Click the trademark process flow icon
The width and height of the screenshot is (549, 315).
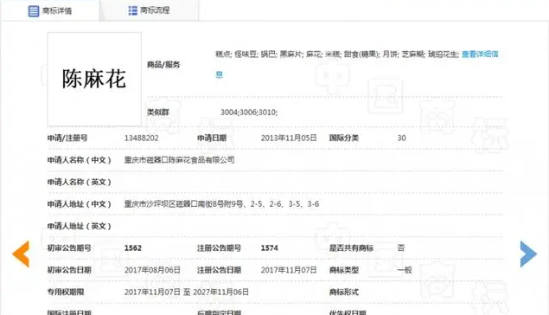(132, 10)
